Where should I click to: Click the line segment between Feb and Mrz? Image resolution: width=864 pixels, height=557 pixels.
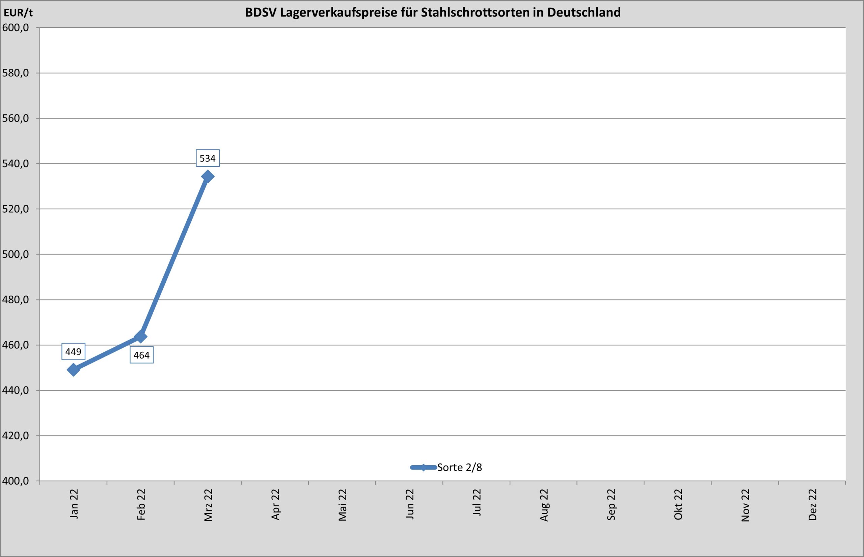pos(174,257)
